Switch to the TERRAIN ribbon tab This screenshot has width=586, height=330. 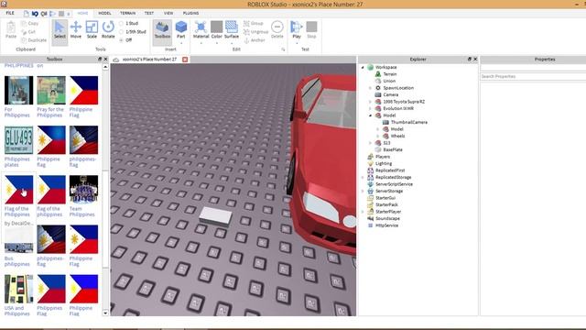(x=128, y=13)
